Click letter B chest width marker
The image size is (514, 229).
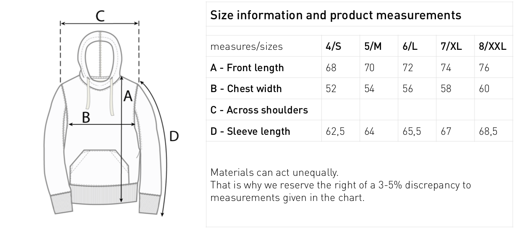pyautogui.click(x=86, y=117)
